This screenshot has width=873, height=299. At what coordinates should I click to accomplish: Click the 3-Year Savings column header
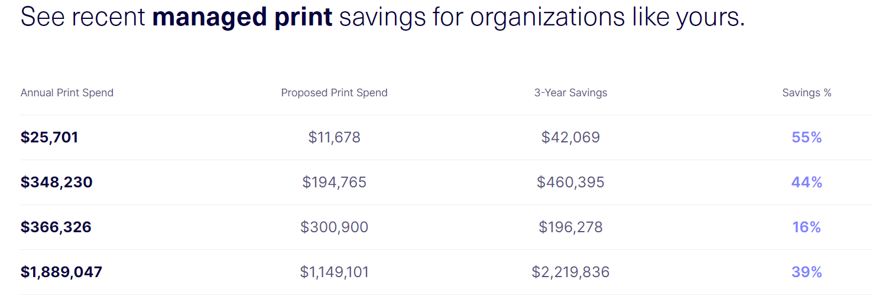pos(571,93)
